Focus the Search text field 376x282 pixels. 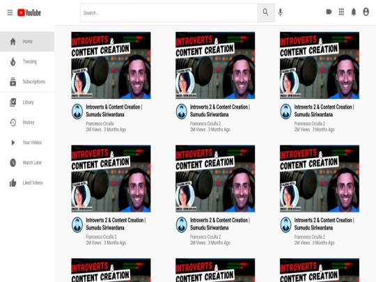(169, 13)
